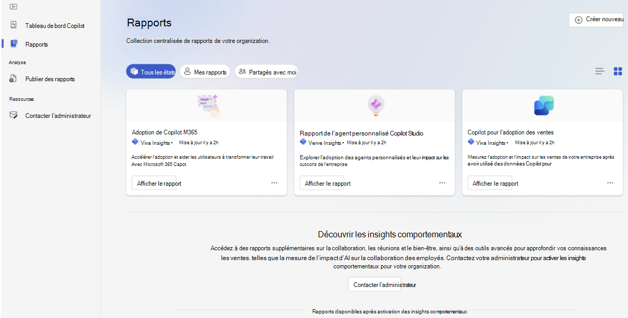Click Découvrir les insights comportementaux heading

pyautogui.click(x=390, y=234)
